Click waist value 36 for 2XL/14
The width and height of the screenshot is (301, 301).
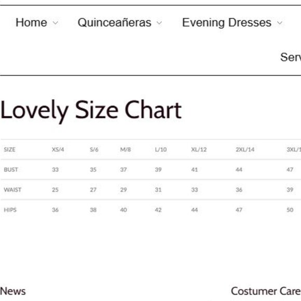239,189
